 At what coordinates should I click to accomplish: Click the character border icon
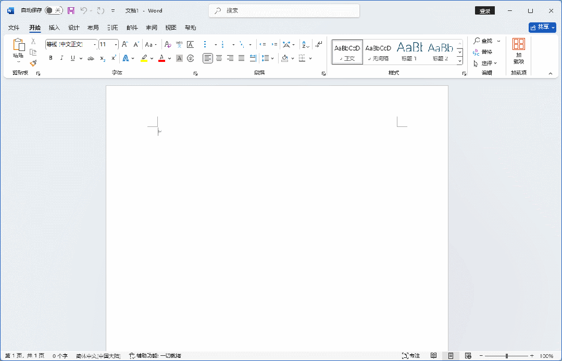190,44
